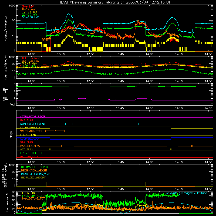Image resolution: width=216 pixels, height=216 pixels.
Task: Select the ATTENUATOR_STATE flag label
Action: point(33,117)
